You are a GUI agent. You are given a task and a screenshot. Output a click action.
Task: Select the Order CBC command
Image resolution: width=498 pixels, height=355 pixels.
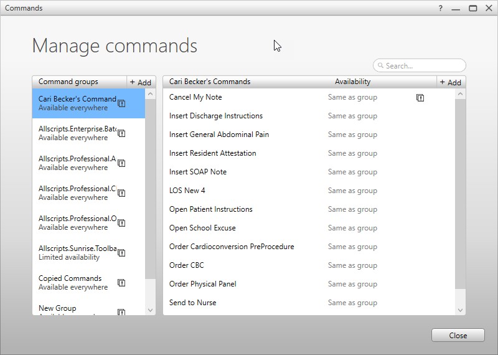187,265
